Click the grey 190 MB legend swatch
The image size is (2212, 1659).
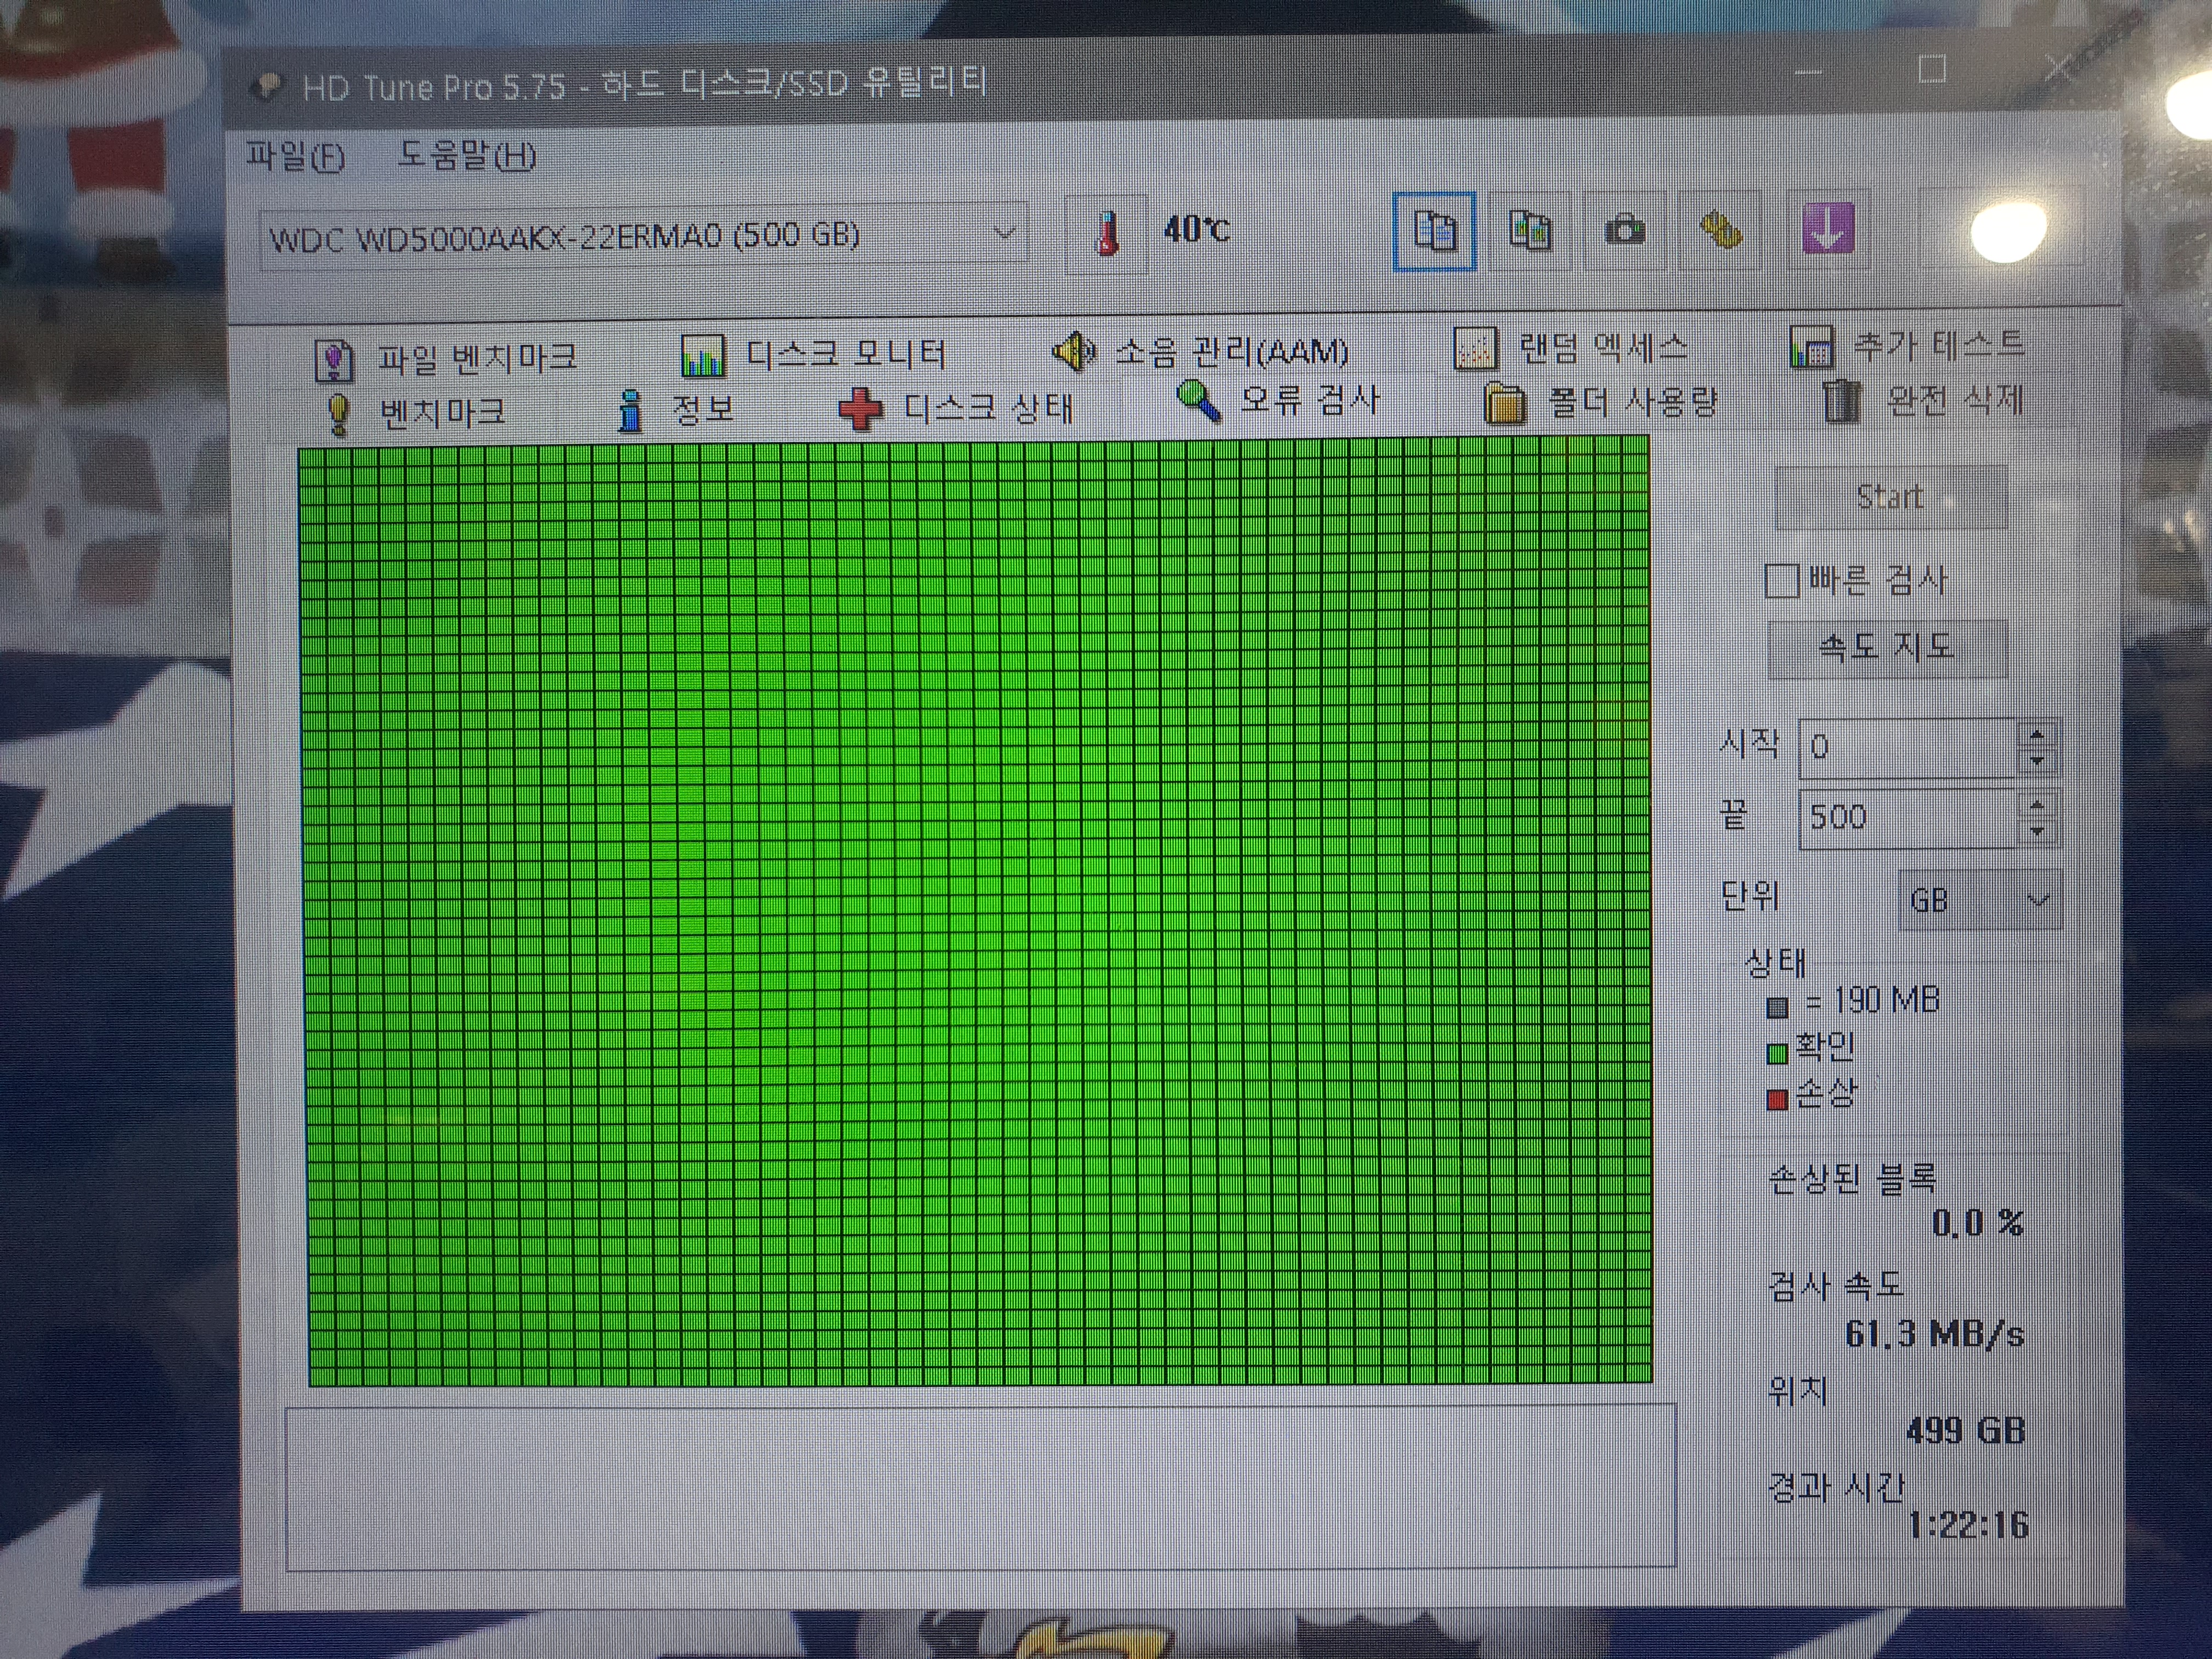[1776, 1007]
